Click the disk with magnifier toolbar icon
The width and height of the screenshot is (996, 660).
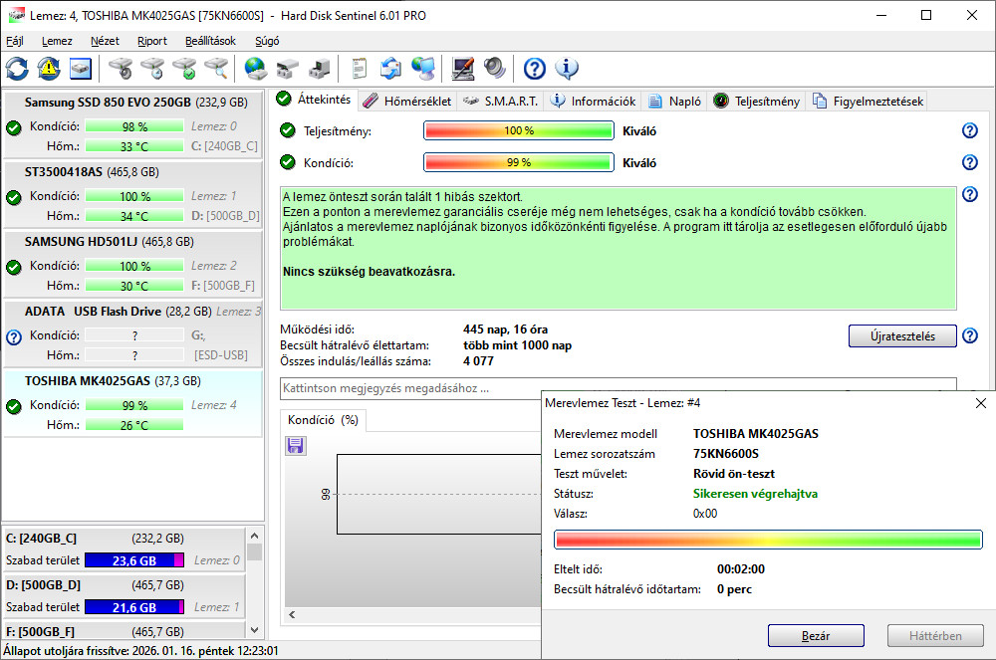point(216,69)
